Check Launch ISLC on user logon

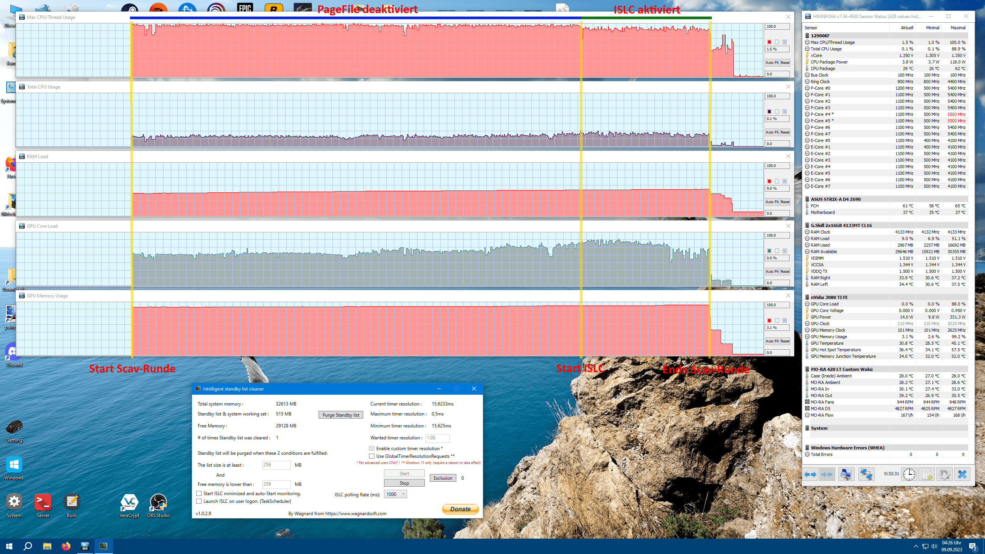coord(199,501)
